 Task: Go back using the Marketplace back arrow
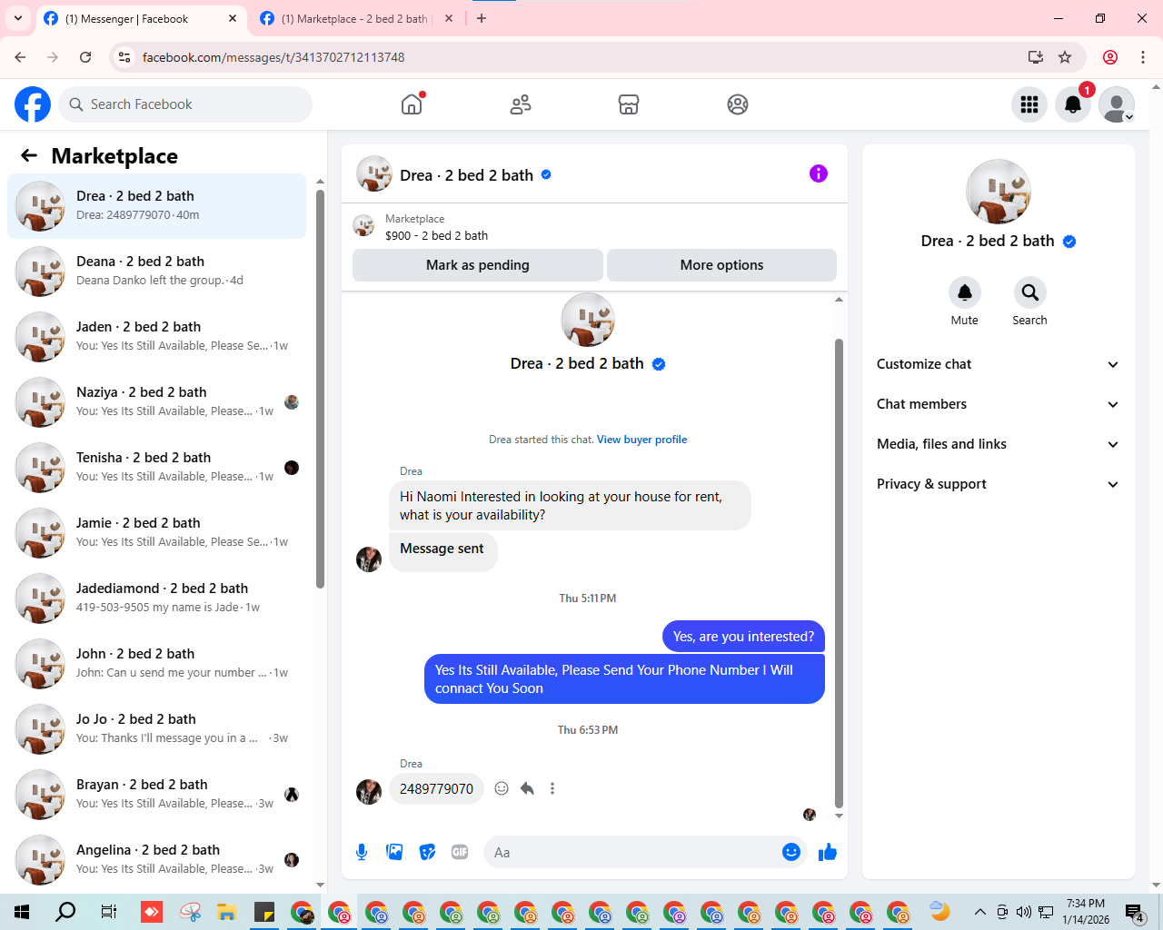click(x=29, y=156)
